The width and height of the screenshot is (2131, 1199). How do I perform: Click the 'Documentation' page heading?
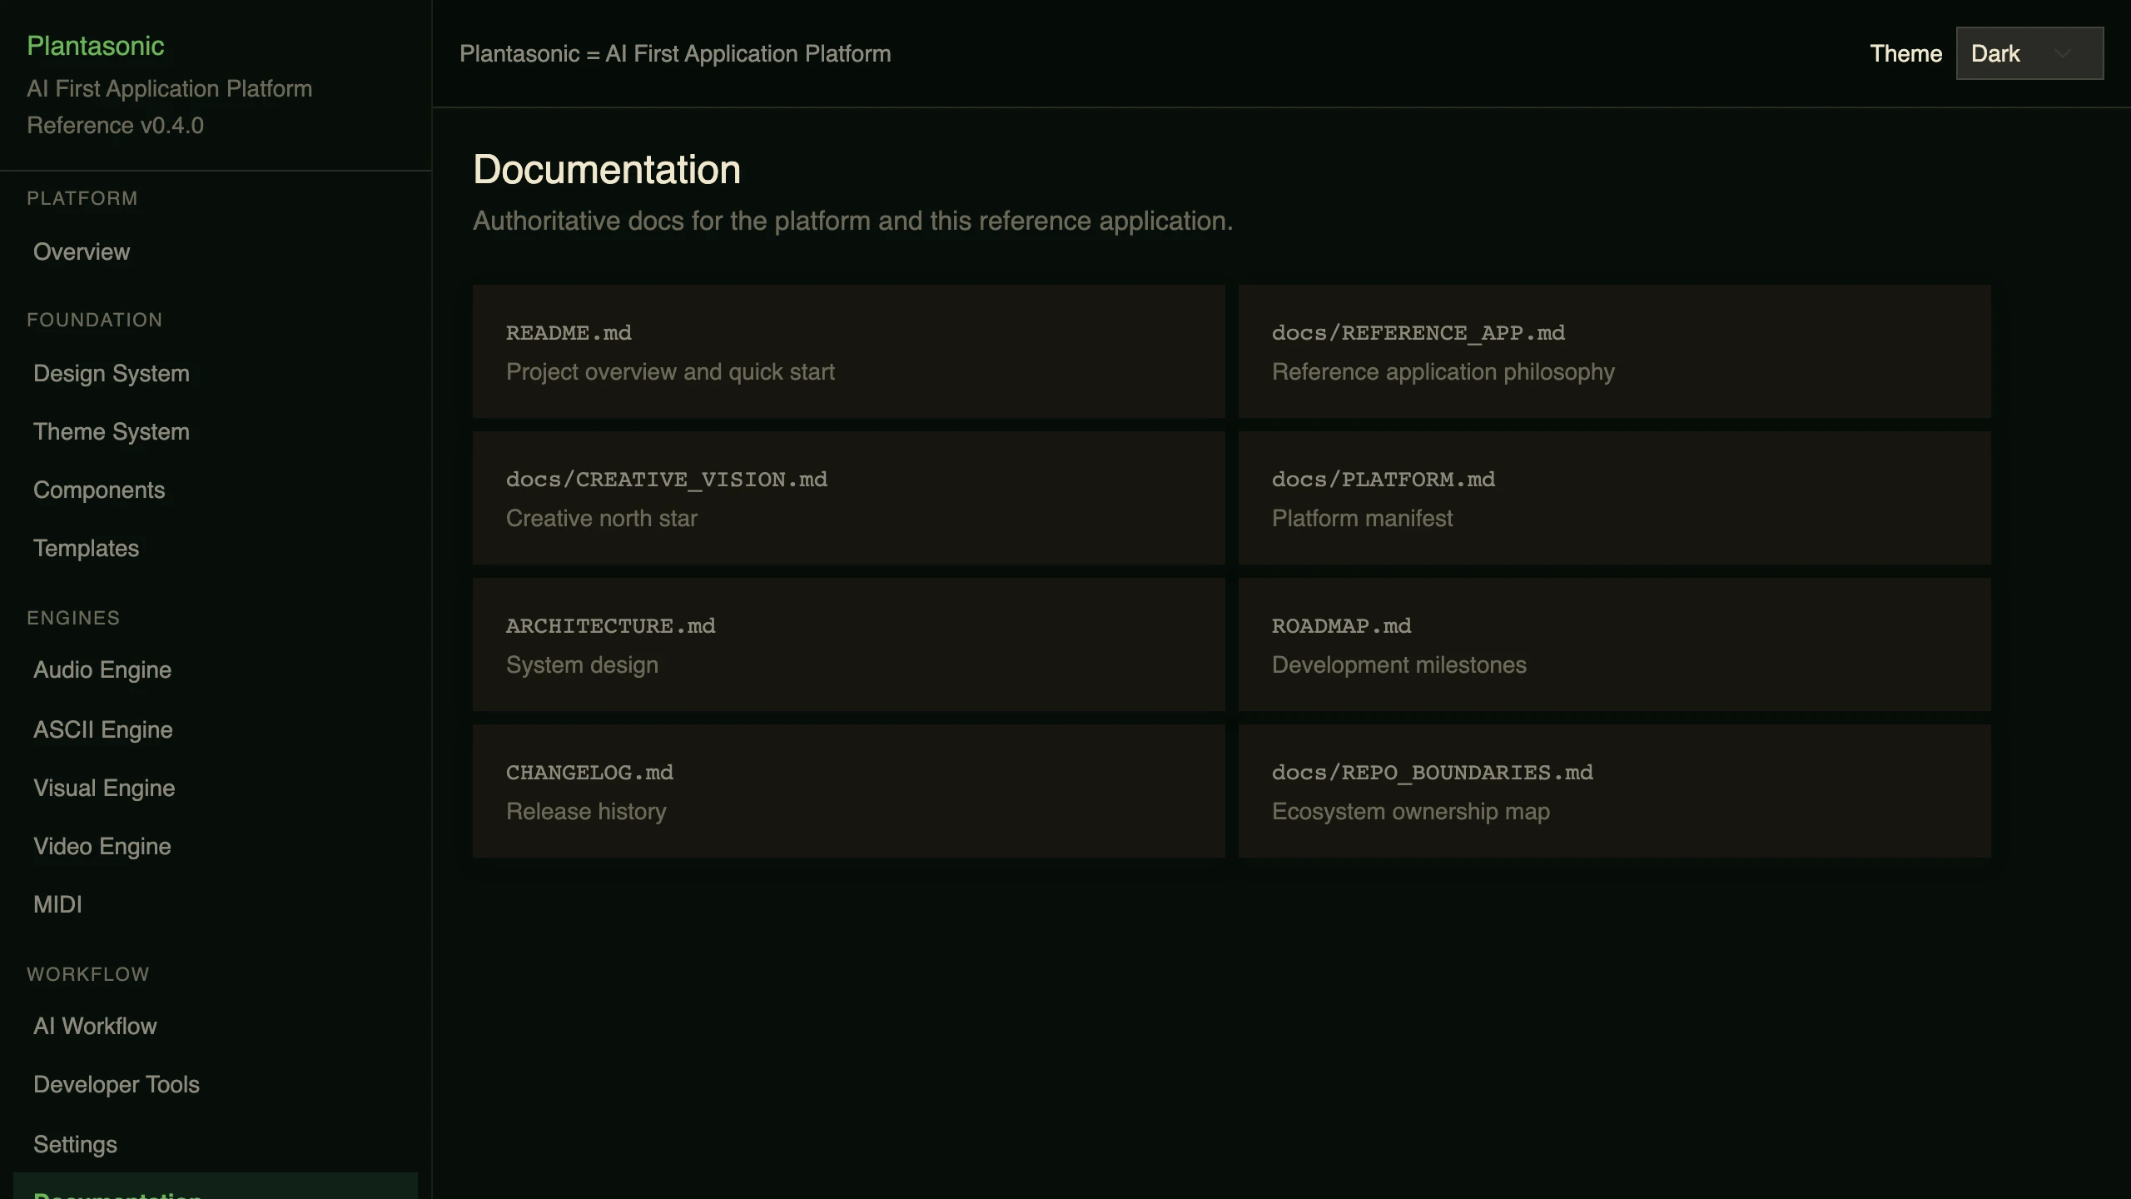[607, 170]
